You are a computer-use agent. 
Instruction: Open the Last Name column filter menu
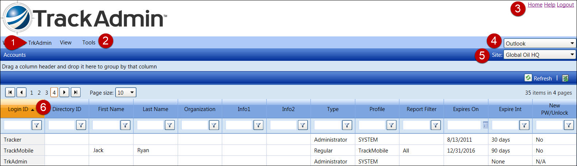170,125
